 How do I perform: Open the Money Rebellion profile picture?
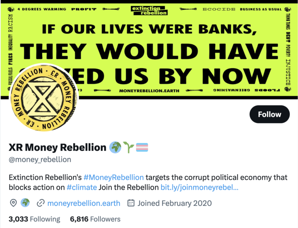point(42,97)
